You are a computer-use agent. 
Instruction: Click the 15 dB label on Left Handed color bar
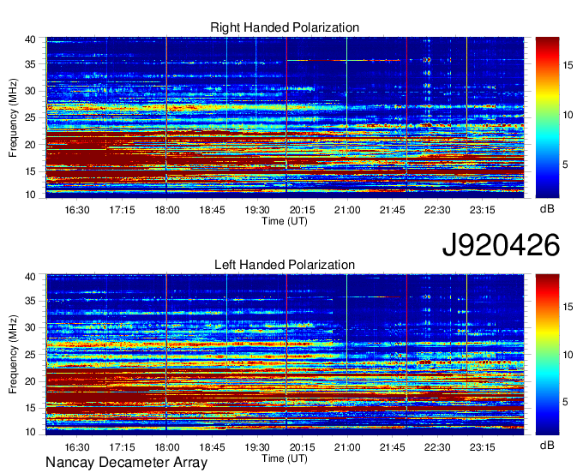point(568,307)
